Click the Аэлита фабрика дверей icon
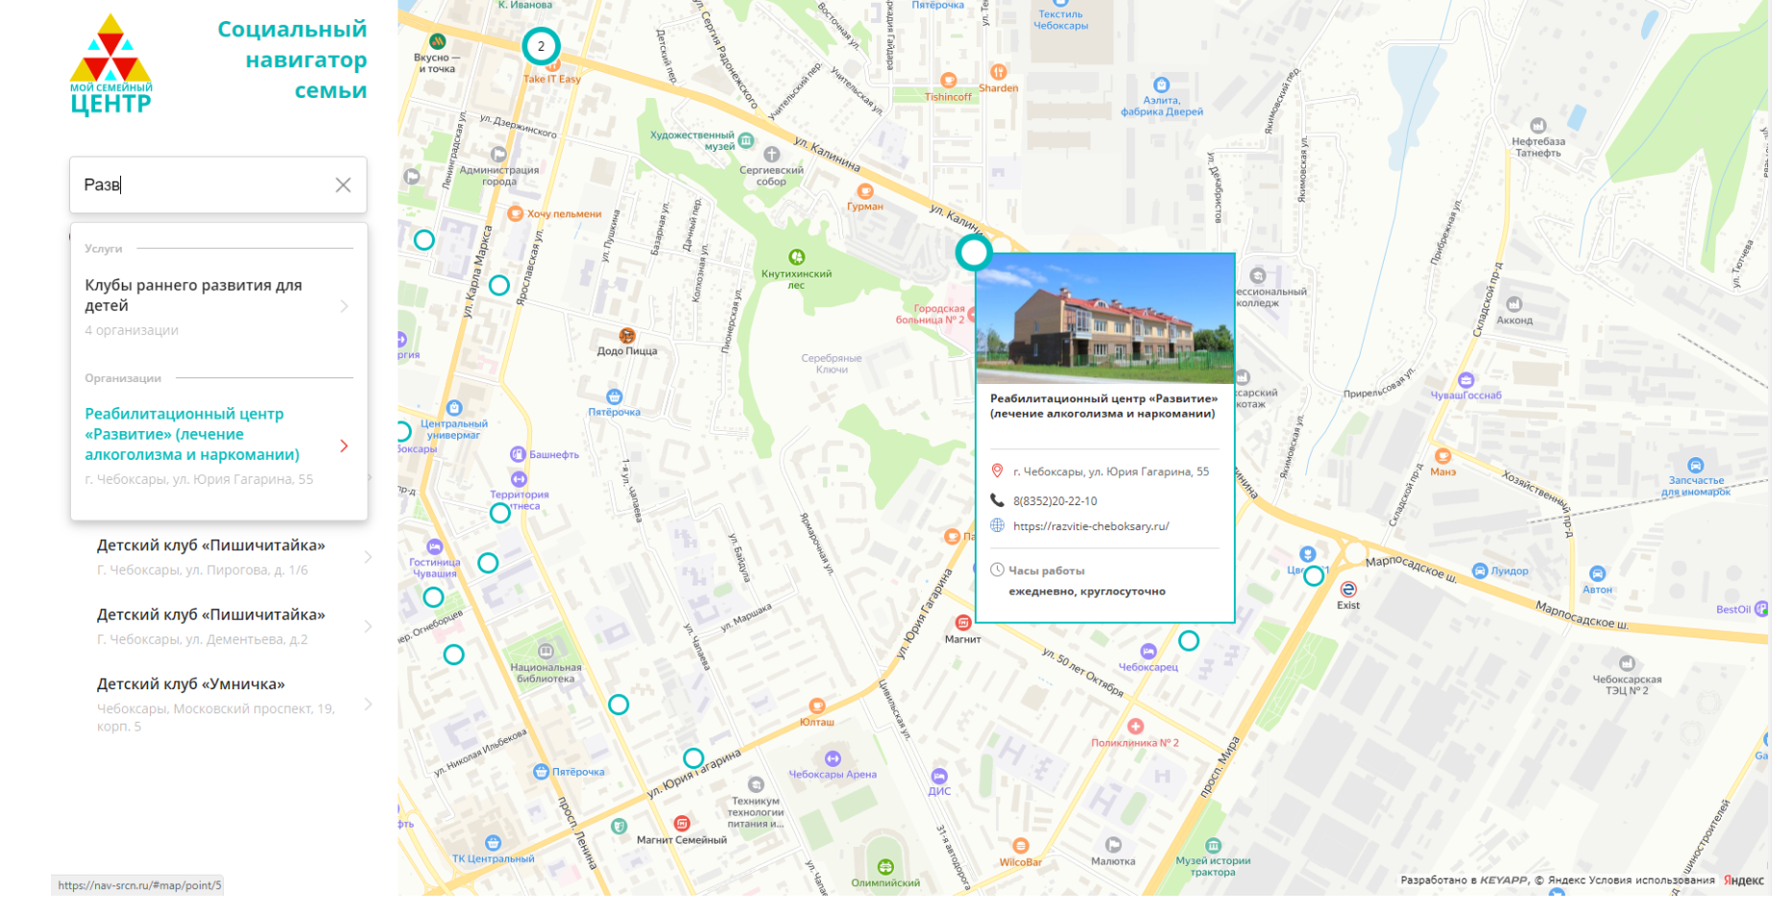1791x913 pixels. click(1161, 84)
